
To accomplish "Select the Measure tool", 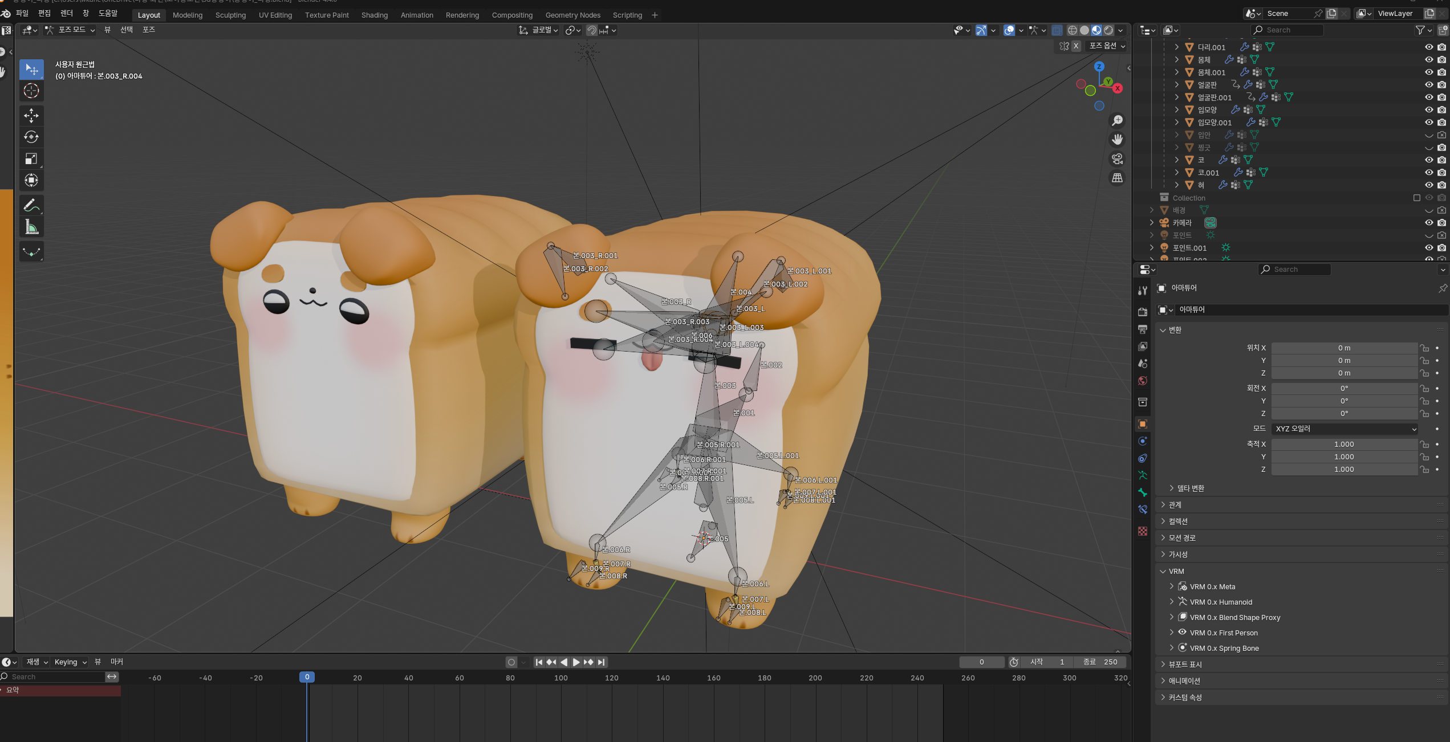I will [x=31, y=227].
